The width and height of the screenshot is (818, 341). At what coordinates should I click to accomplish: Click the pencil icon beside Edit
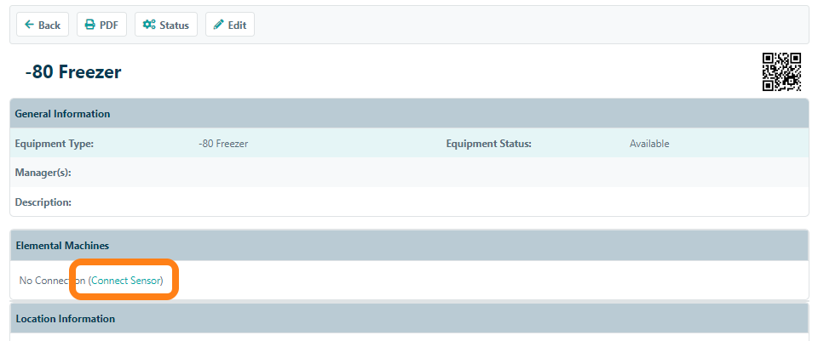tap(219, 25)
